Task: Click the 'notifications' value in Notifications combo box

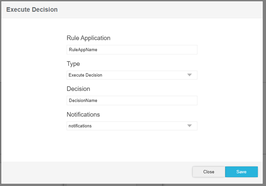Action: (x=80, y=126)
